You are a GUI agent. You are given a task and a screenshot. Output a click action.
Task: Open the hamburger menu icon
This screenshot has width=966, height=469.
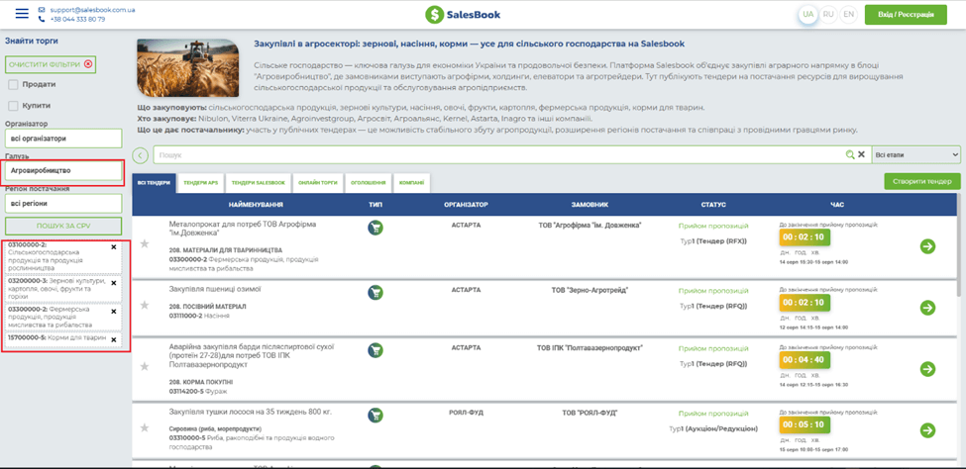coord(22,14)
